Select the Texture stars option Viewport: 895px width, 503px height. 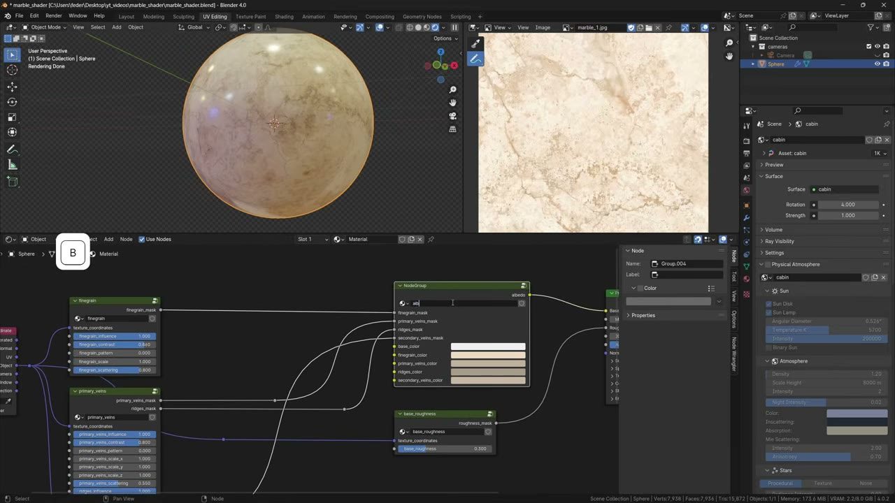(823, 483)
